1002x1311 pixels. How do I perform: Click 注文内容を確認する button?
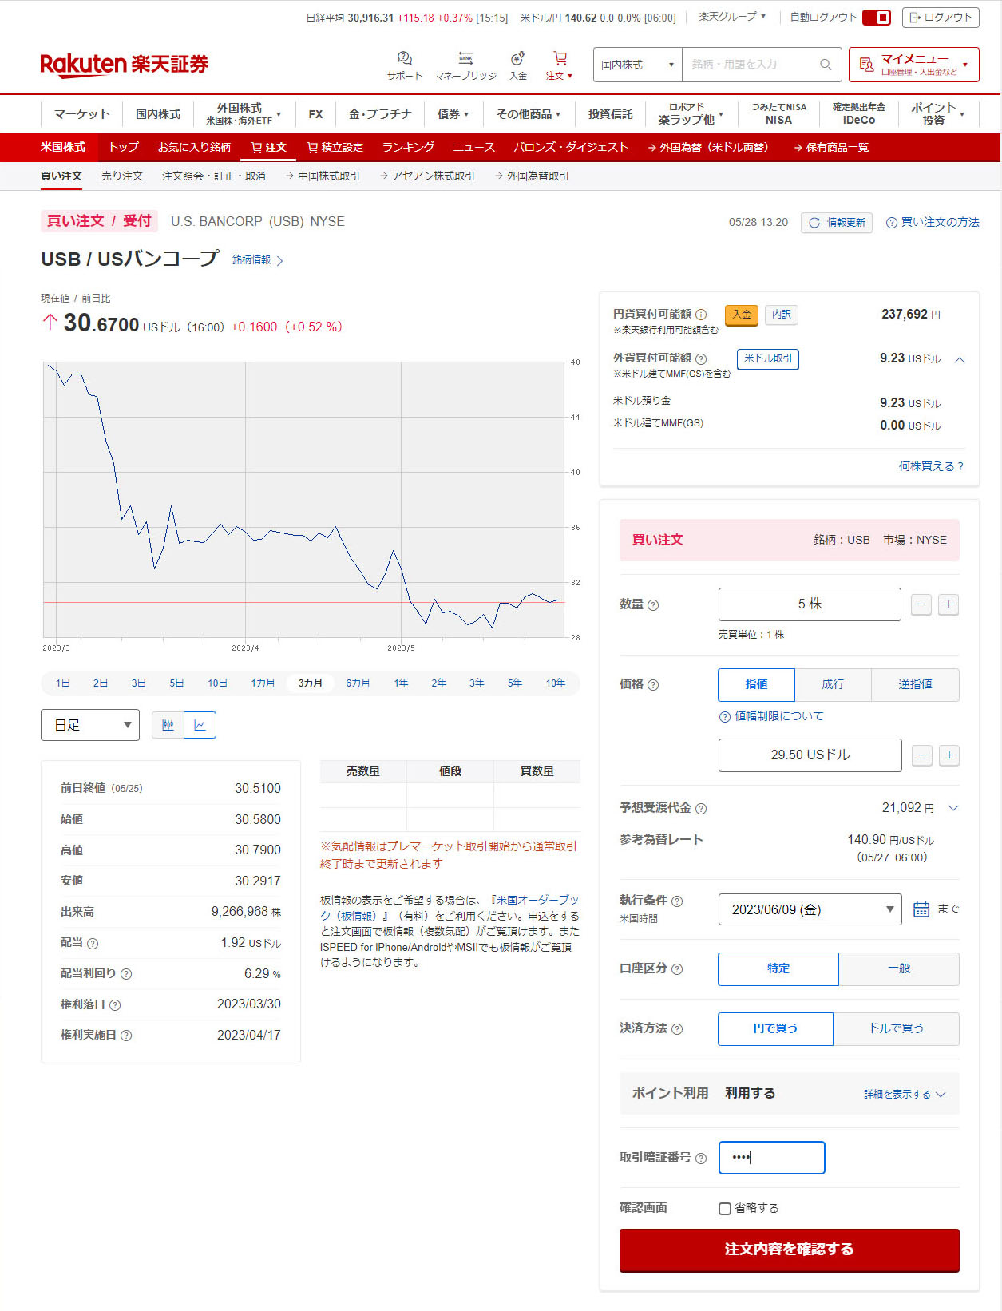tap(789, 1250)
